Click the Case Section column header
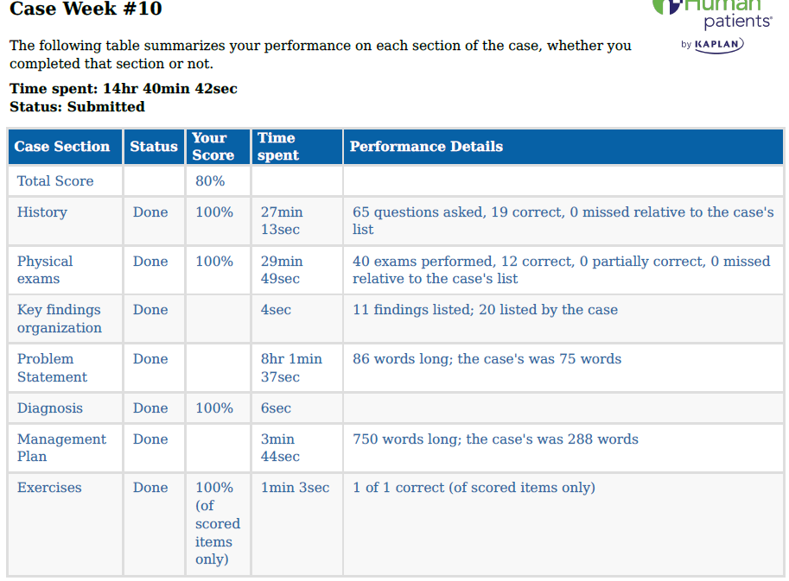 point(62,146)
